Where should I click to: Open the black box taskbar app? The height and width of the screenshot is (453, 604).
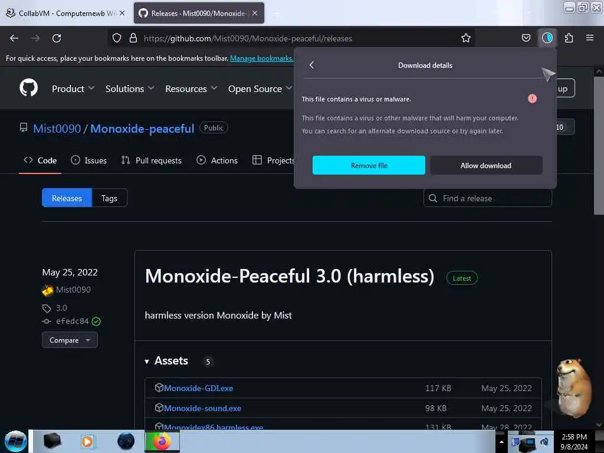(x=52, y=441)
